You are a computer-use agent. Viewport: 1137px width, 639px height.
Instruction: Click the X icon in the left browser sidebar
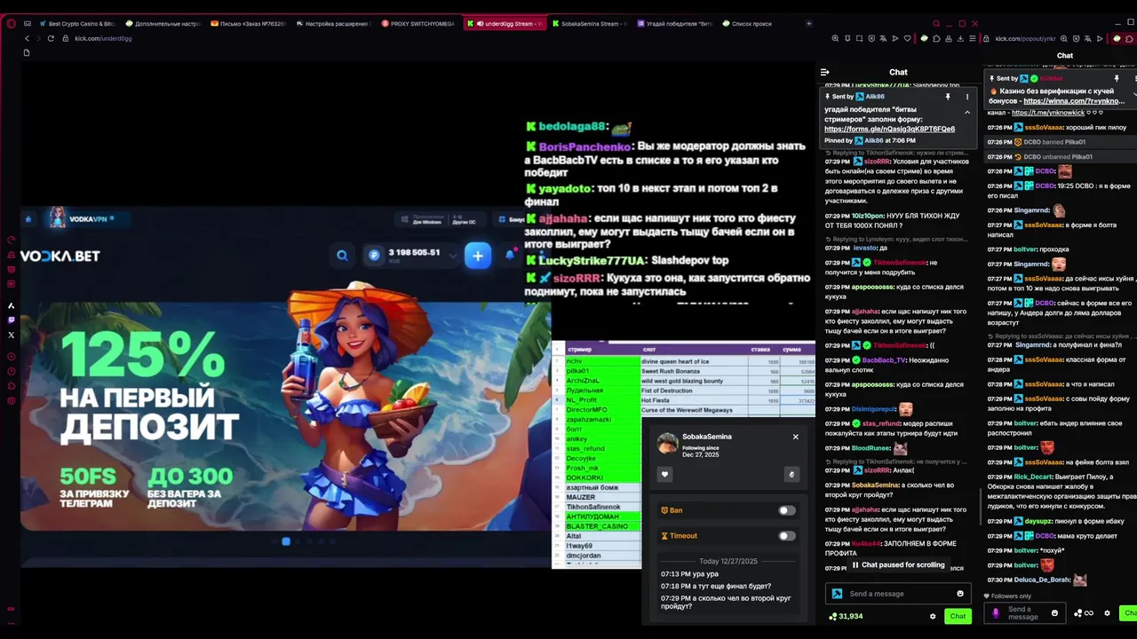11,335
